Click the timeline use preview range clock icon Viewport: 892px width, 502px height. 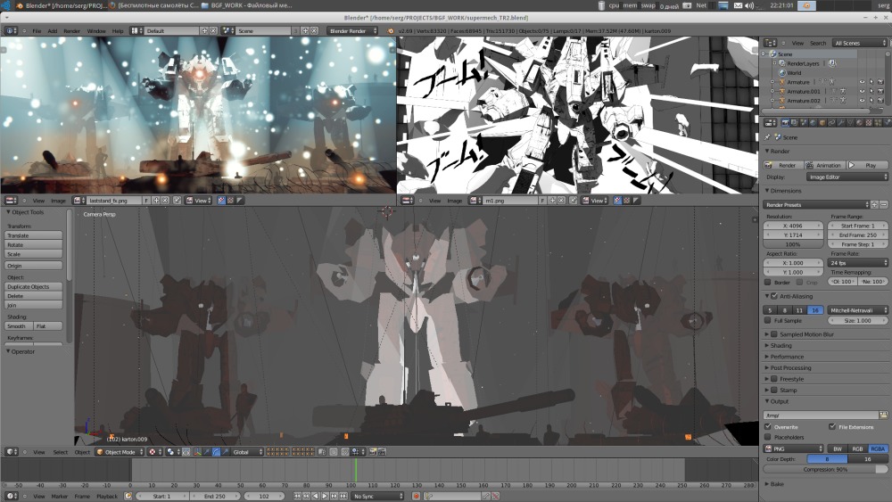point(128,497)
